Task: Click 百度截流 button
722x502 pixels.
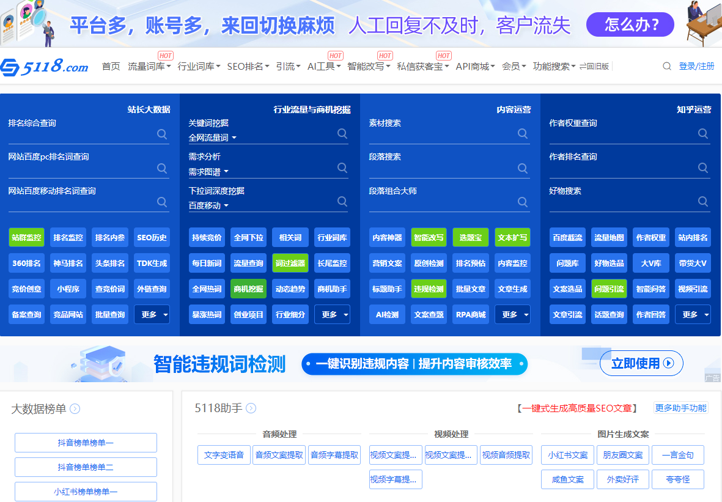Action: pos(568,238)
